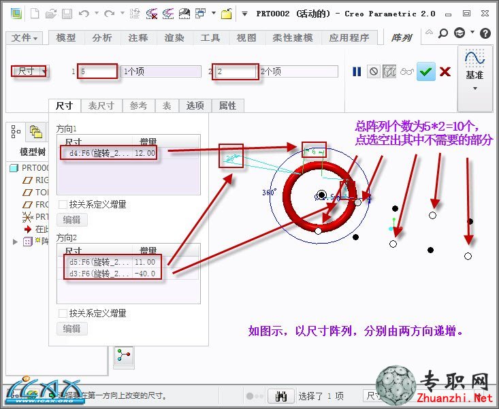Select the 在此插入 arrow tree item
Image resolution: width=499 pixels, height=409 pixels.
(36, 229)
